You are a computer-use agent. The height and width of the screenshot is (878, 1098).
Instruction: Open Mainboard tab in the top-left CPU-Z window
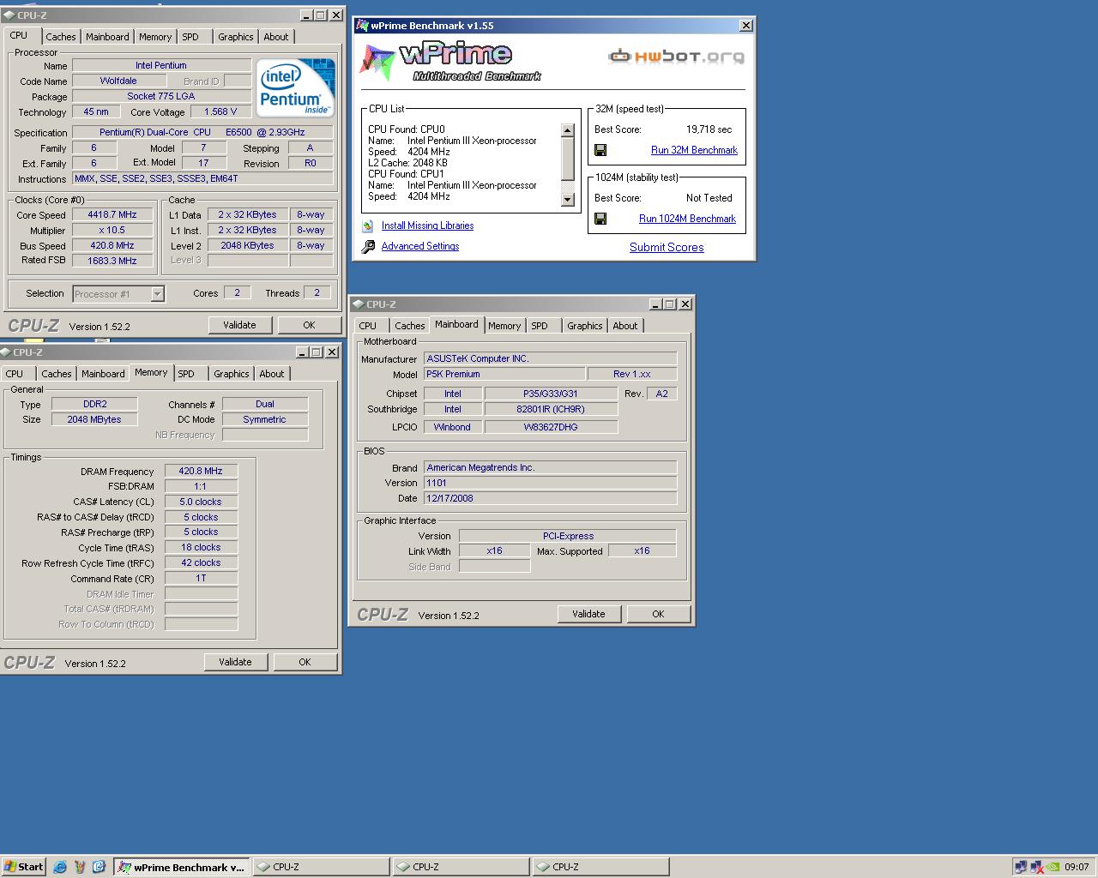(x=107, y=37)
